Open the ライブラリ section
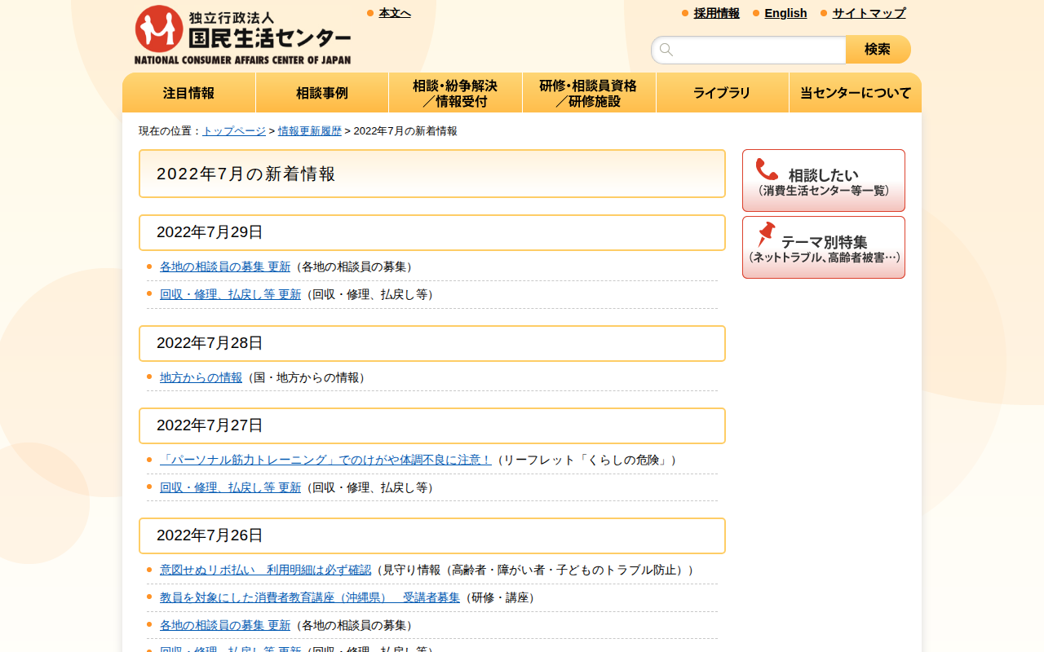 (722, 92)
